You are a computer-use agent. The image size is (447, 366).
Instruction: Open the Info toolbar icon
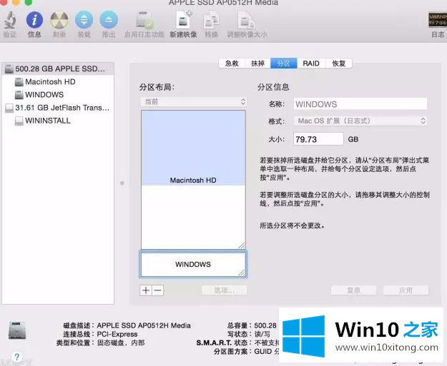34,20
